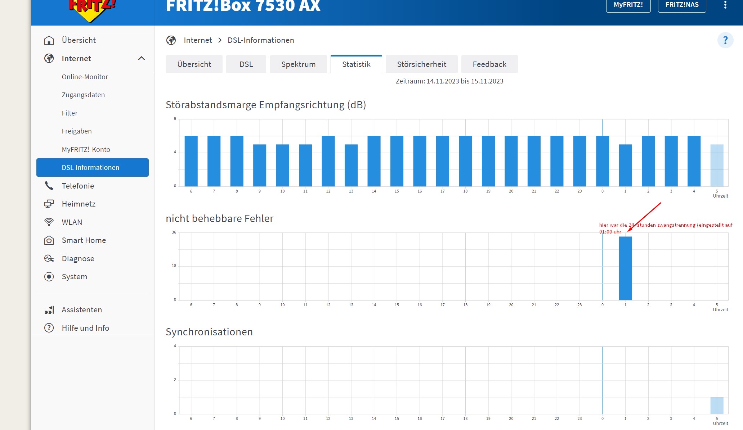Click the System settings icon
Image resolution: width=743 pixels, height=430 pixels.
point(49,277)
